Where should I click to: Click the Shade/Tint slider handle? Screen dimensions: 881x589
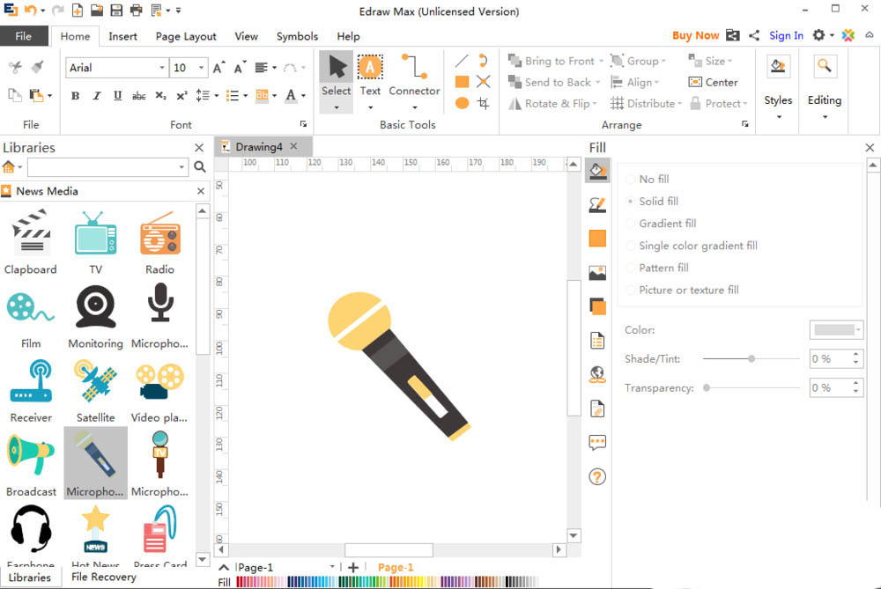(x=751, y=358)
